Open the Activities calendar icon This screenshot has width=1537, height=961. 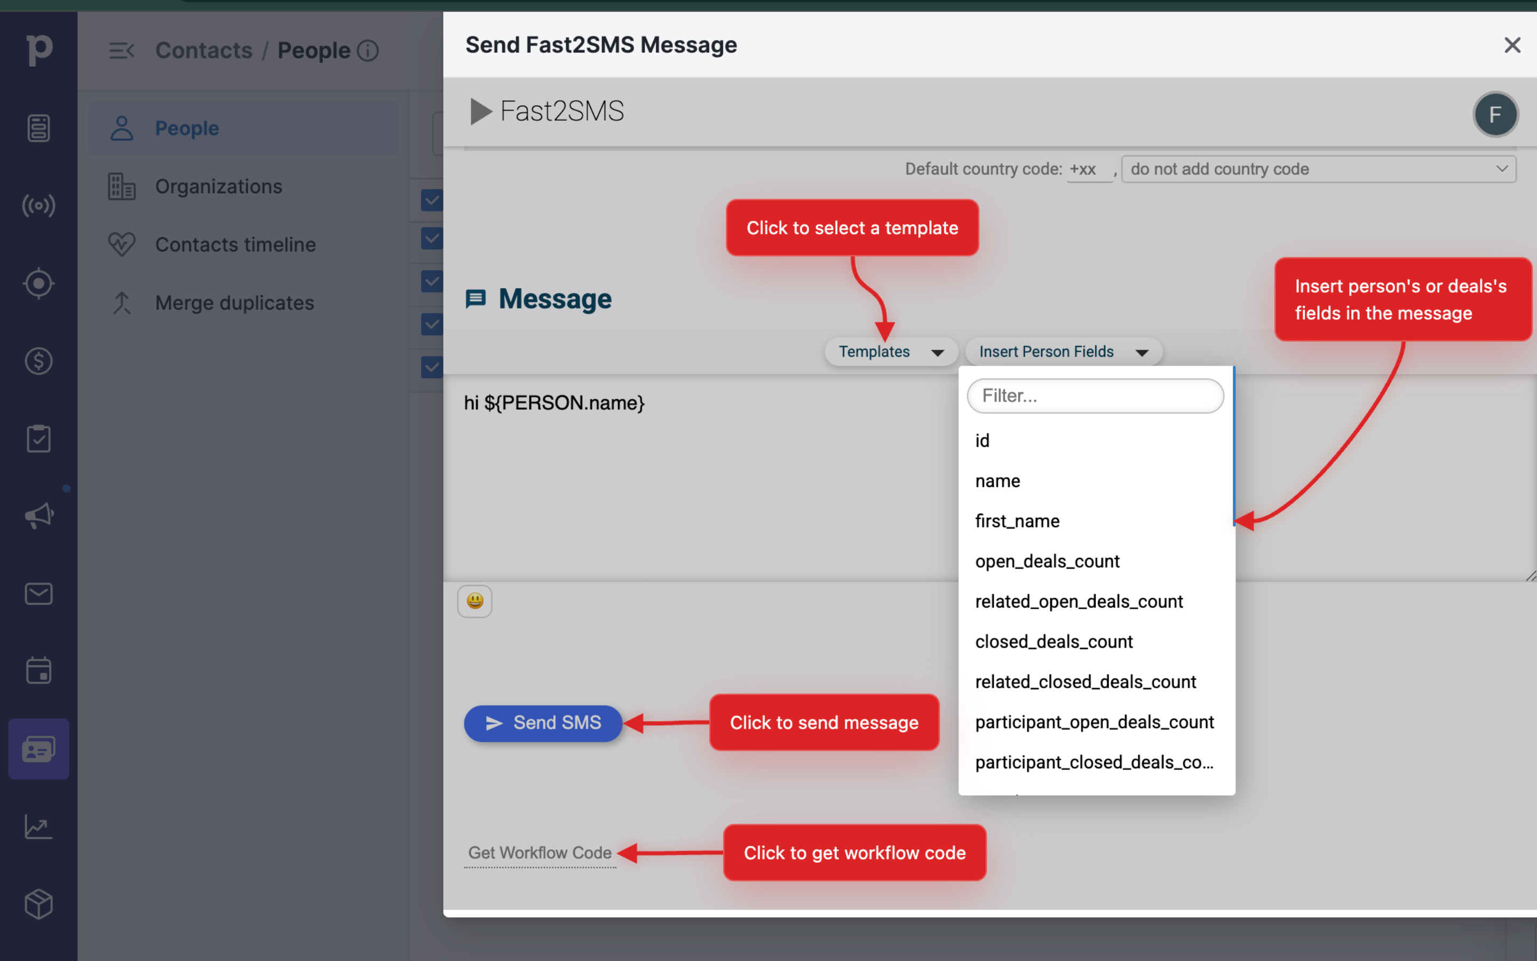pos(38,671)
